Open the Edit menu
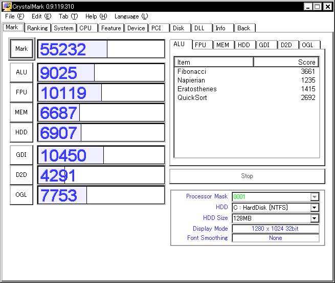The height and width of the screenshot is (283, 335). click(41, 16)
